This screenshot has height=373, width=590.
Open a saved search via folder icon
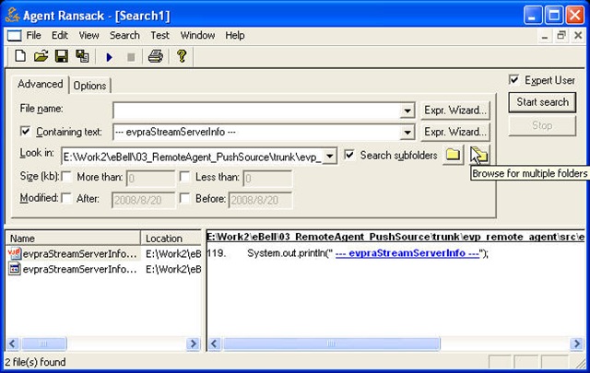(41, 57)
